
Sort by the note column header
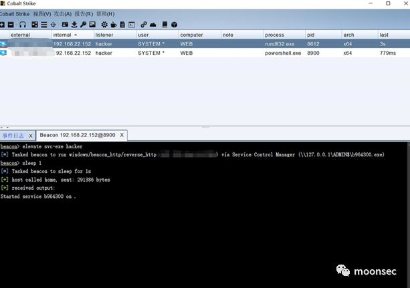(x=242, y=35)
